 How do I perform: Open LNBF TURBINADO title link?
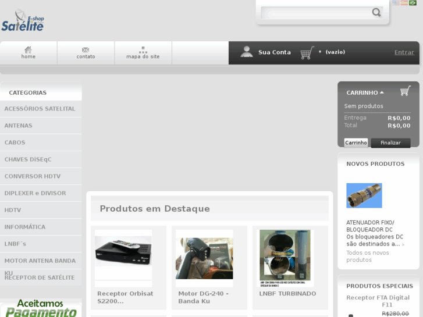(x=287, y=294)
